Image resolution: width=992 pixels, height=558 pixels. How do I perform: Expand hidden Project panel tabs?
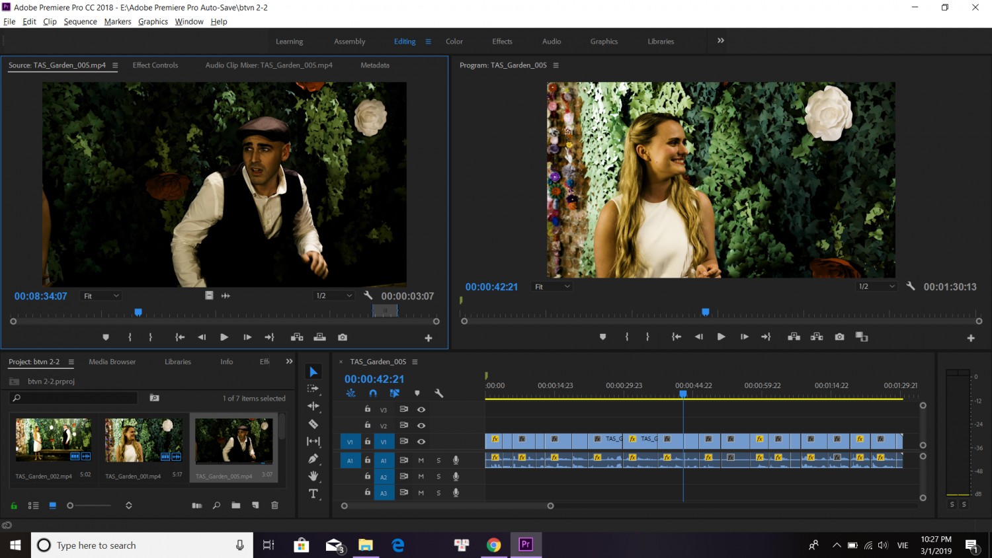pos(289,362)
